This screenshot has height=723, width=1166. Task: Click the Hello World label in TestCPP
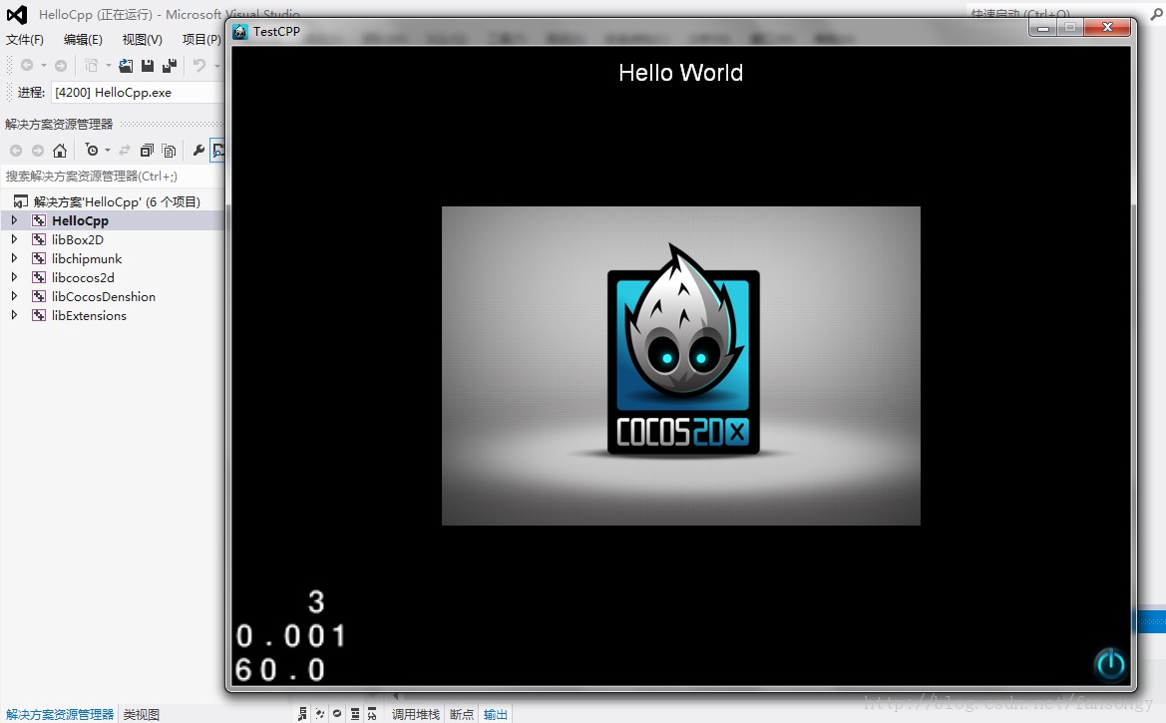[x=681, y=73]
